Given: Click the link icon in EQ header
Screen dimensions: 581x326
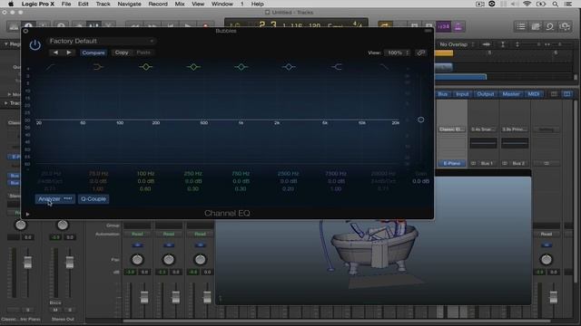Looking at the screenshot, I should tap(421, 53).
